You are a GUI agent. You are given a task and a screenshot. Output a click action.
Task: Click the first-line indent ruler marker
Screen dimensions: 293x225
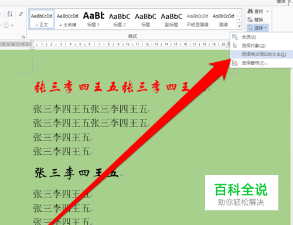pos(32,42)
